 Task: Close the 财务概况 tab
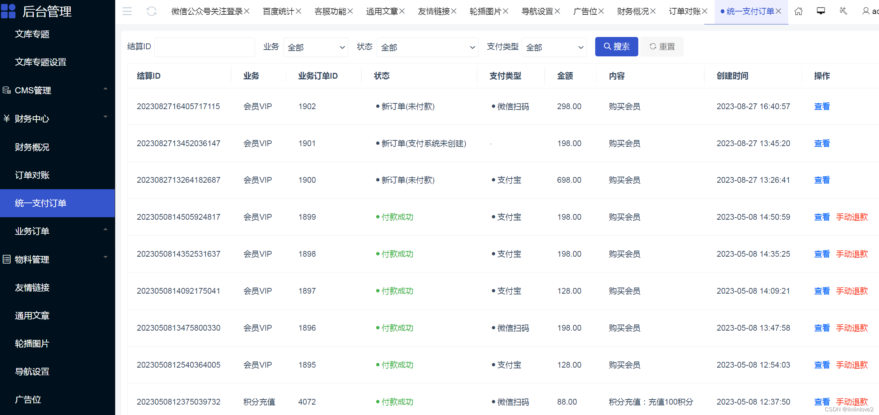653,11
